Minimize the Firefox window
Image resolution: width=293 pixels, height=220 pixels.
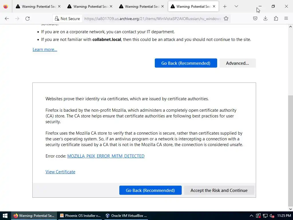coord(260,6)
